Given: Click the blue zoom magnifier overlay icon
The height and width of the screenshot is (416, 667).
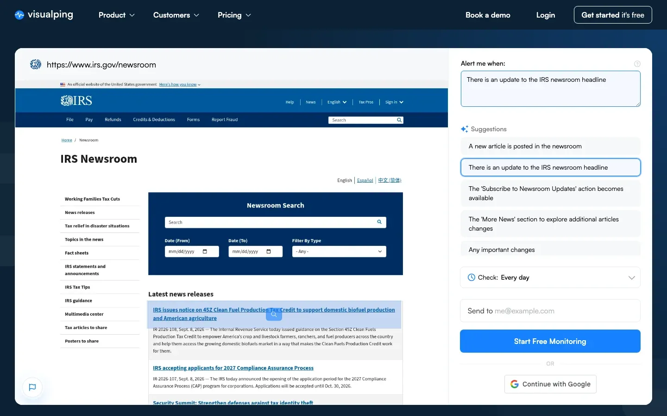Looking at the screenshot, I should click(274, 314).
